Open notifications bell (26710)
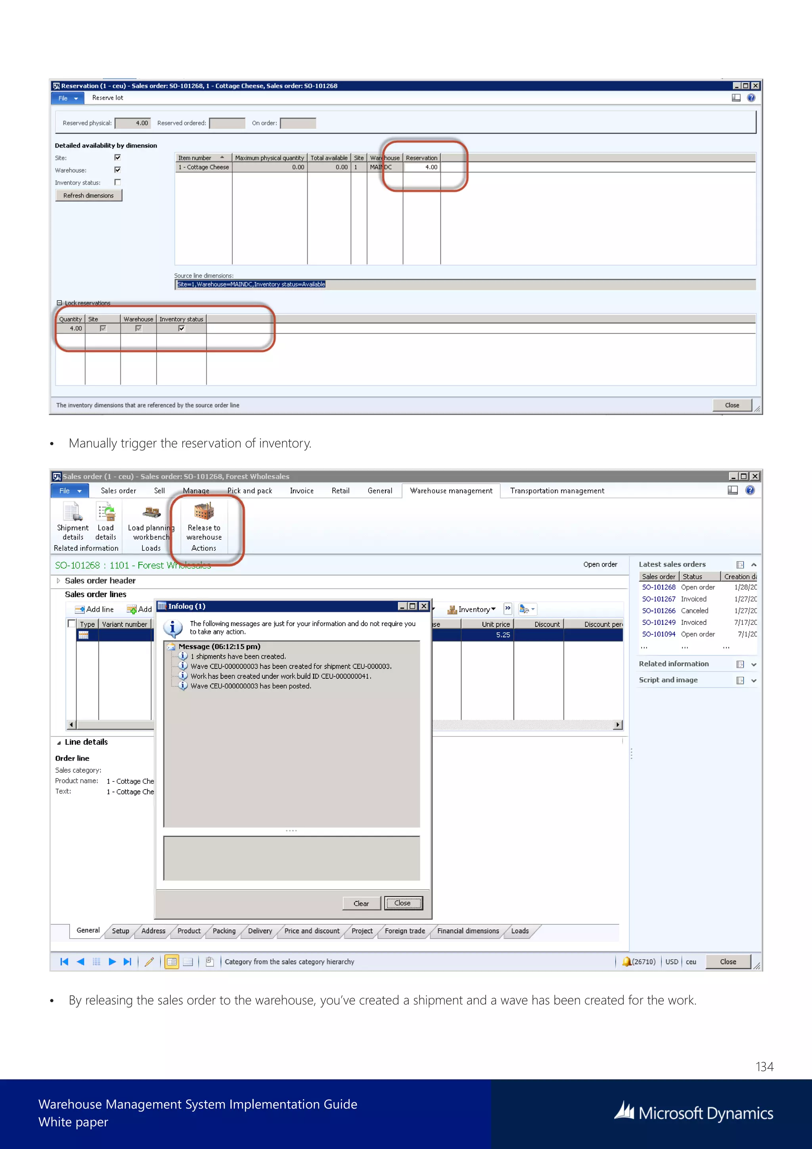 point(638,961)
